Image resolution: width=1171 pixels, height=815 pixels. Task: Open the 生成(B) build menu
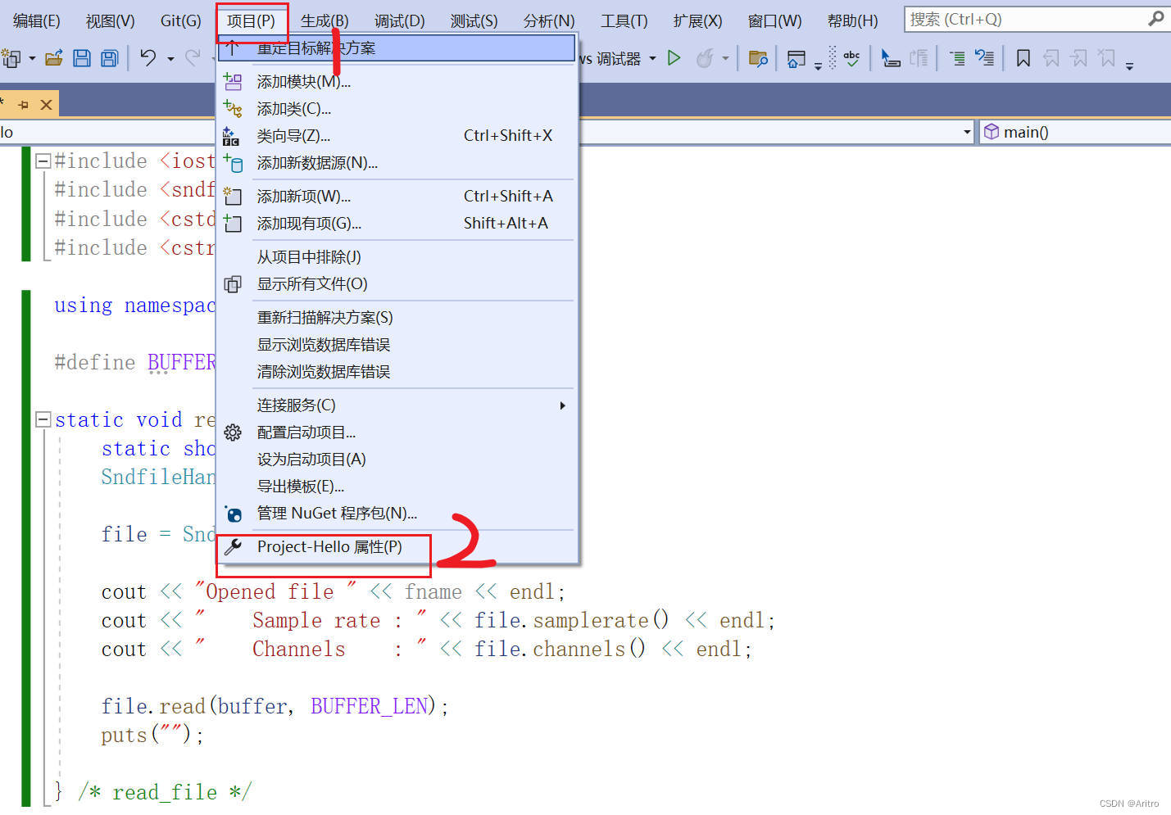tap(325, 20)
